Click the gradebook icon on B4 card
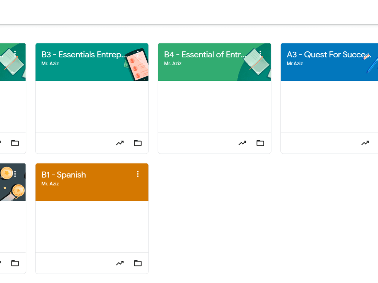 tap(242, 143)
